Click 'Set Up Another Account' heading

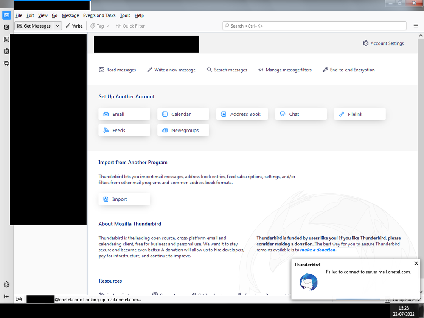click(x=126, y=96)
